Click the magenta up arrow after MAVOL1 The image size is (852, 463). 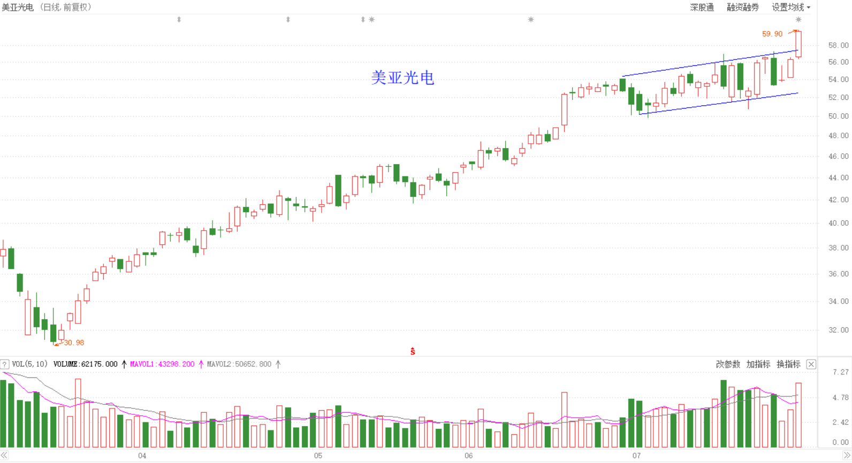(x=201, y=364)
